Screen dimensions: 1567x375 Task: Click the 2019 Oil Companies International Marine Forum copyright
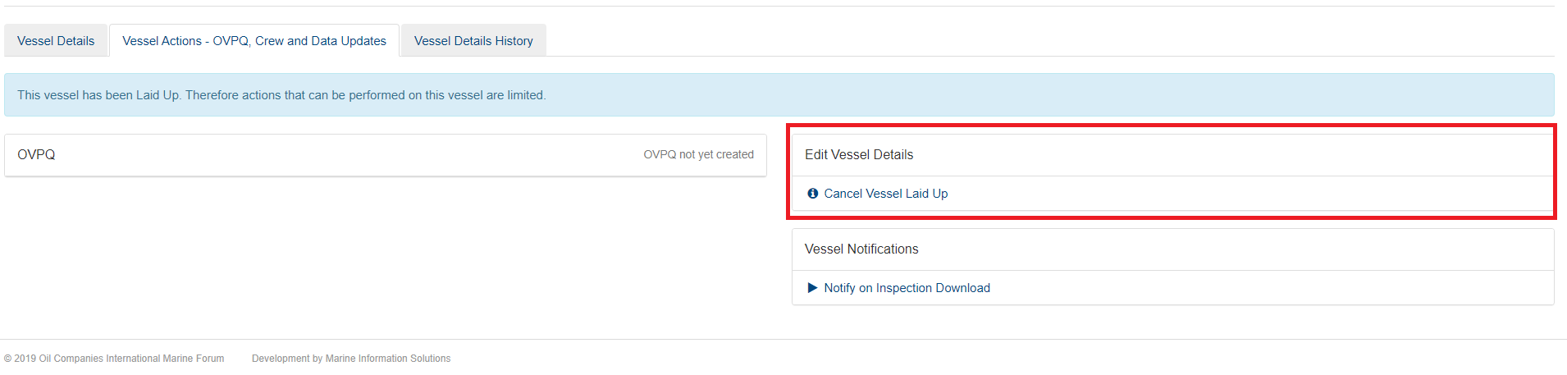(114, 359)
